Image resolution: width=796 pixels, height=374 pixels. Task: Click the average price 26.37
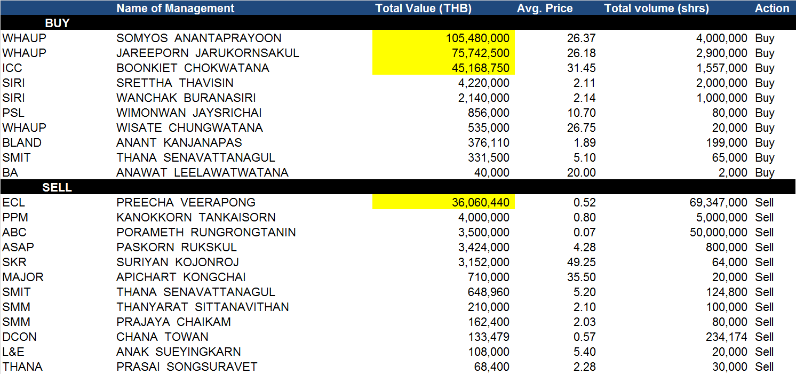(x=581, y=38)
